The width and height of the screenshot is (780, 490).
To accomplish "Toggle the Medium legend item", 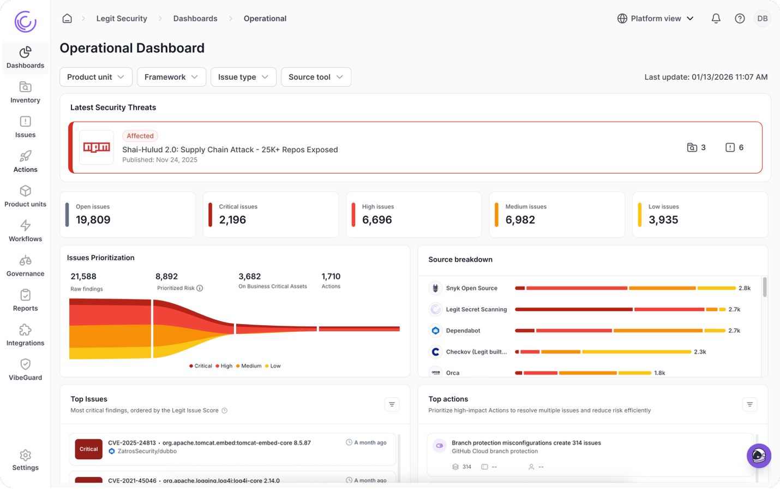I will tap(248, 366).
